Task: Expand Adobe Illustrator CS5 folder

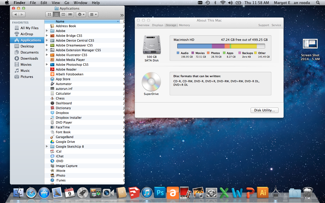Action: pyautogui.click(x=47, y=55)
